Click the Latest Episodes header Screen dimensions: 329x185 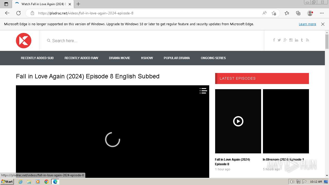tap(262, 78)
